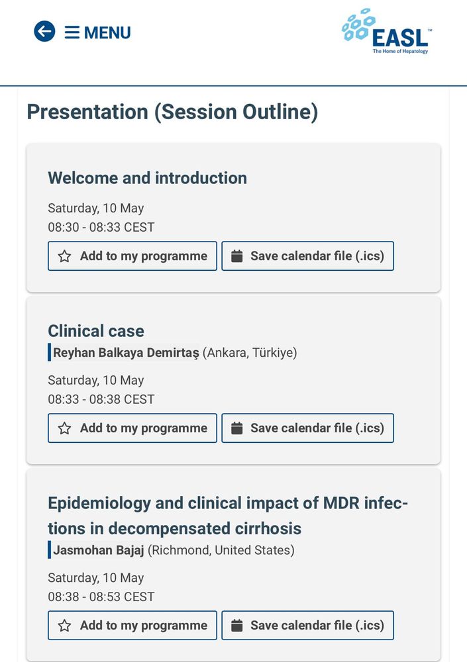This screenshot has height=662, width=467.
Task: Select the Welcome and introduction heading
Action: (x=147, y=178)
